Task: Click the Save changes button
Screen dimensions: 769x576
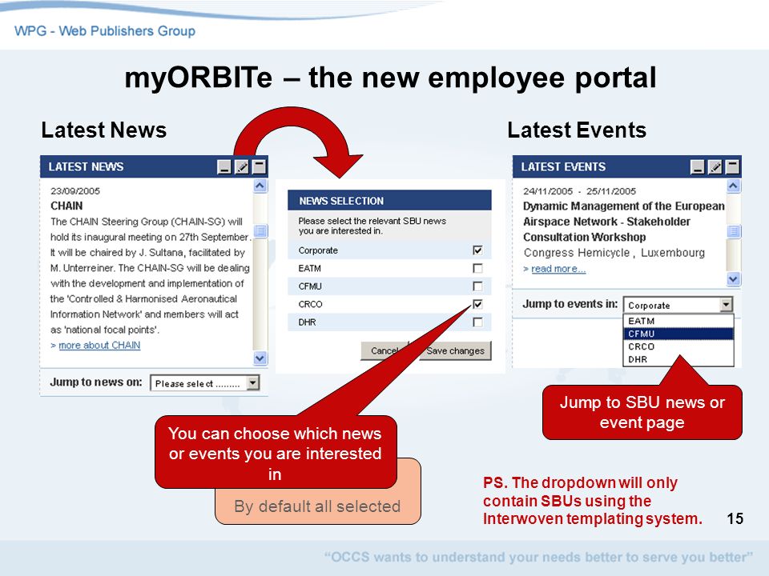Action: coord(455,350)
